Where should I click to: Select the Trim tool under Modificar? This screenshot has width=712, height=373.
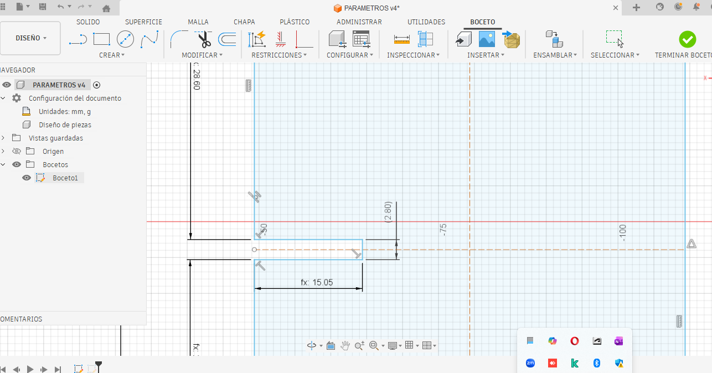pyautogui.click(x=203, y=39)
